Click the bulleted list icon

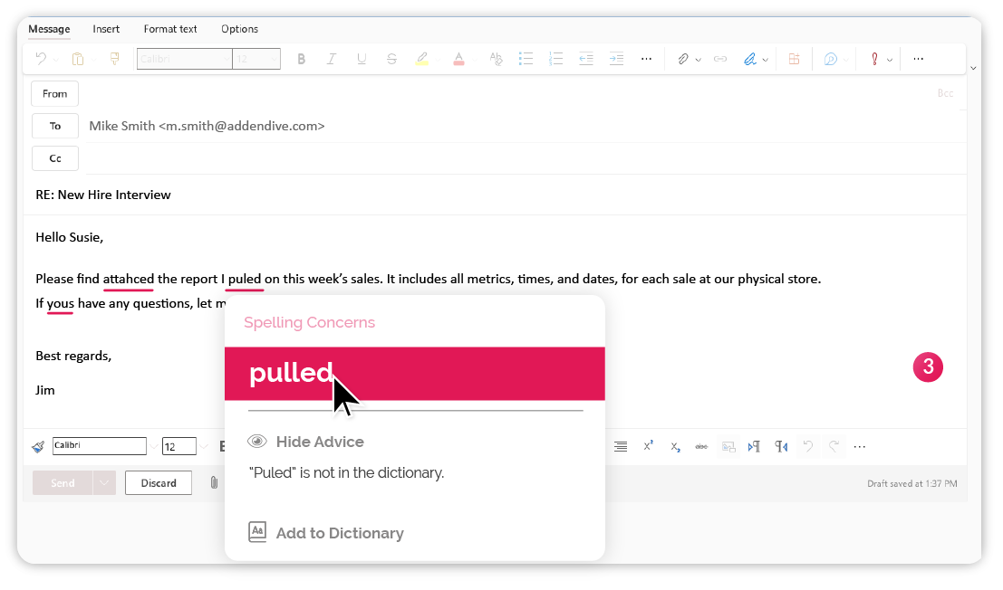coord(526,59)
